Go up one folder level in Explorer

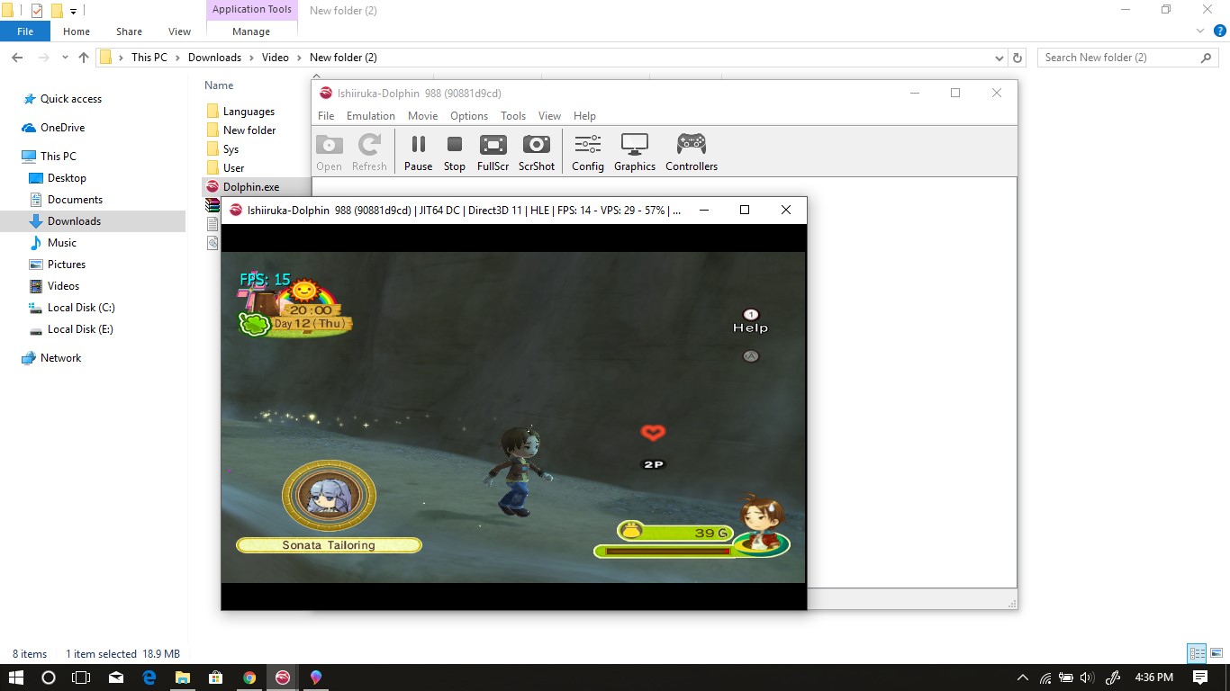[x=84, y=58]
